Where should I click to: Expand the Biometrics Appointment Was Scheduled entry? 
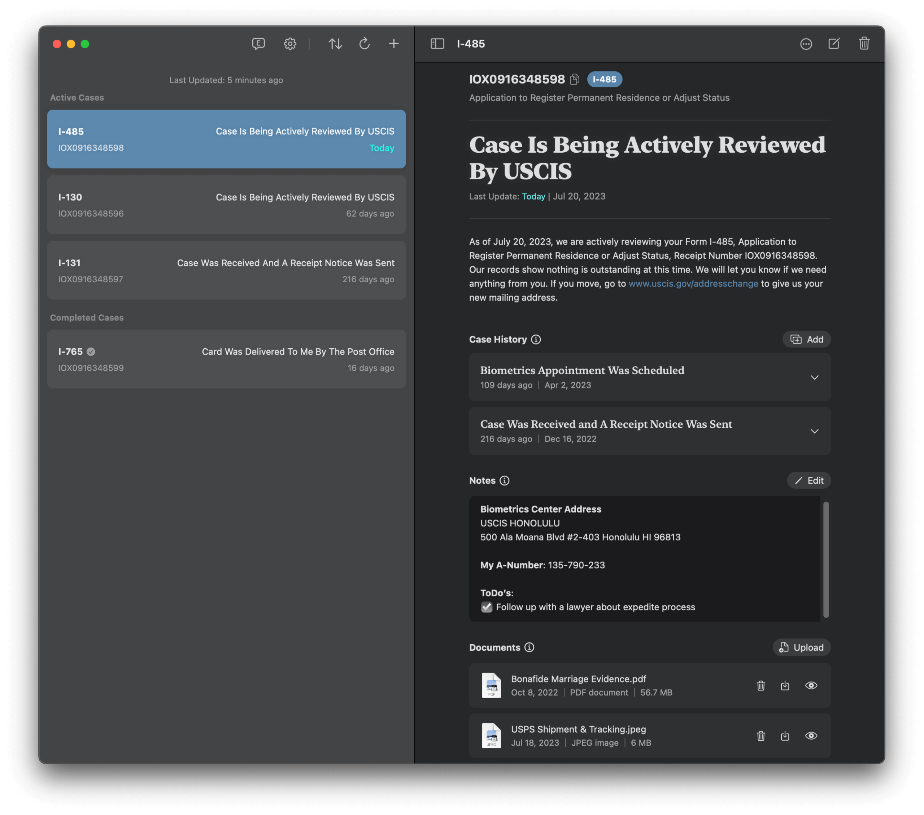(x=814, y=378)
